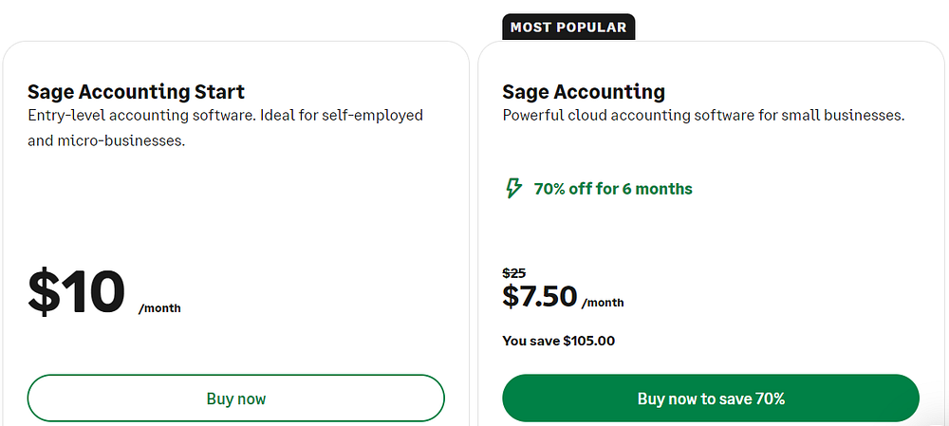The image size is (949, 426).
Task: Click the struck-through $25 original price
Action: [x=514, y=273]
